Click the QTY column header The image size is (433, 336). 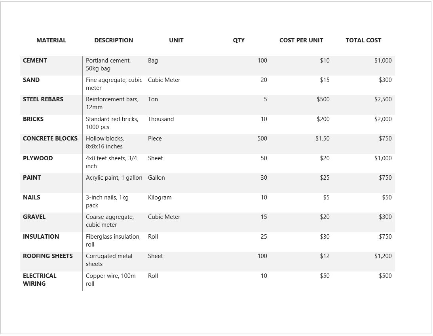[239, 40]
